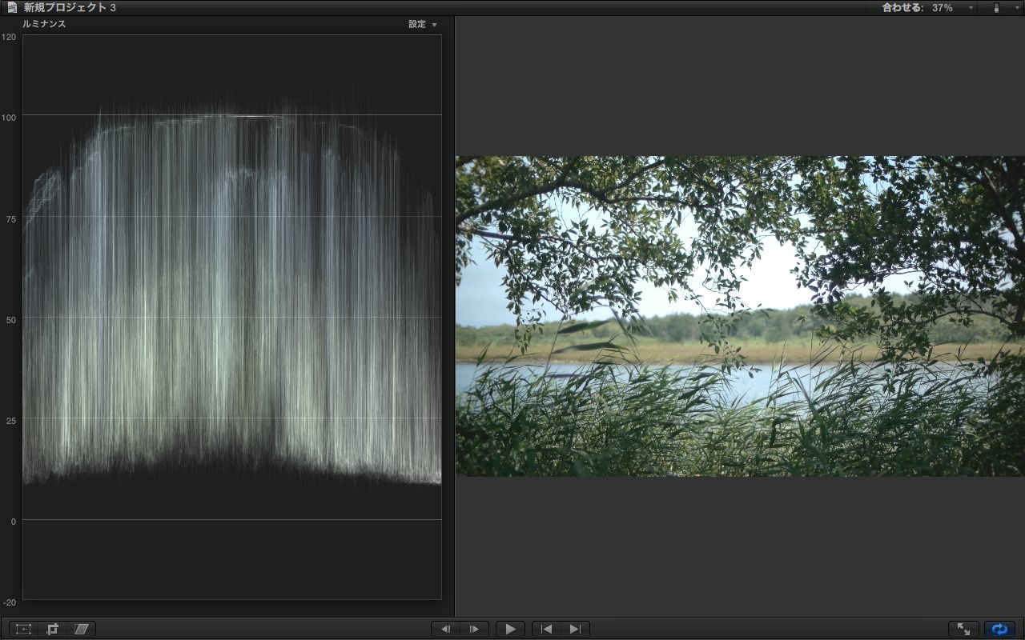Viewport: 1025px width, 640px height.
Task: Enter full screen playback
Action: coord(963,630)
